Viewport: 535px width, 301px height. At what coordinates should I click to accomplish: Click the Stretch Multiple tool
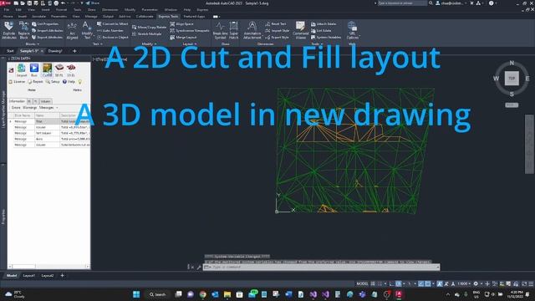146,34
